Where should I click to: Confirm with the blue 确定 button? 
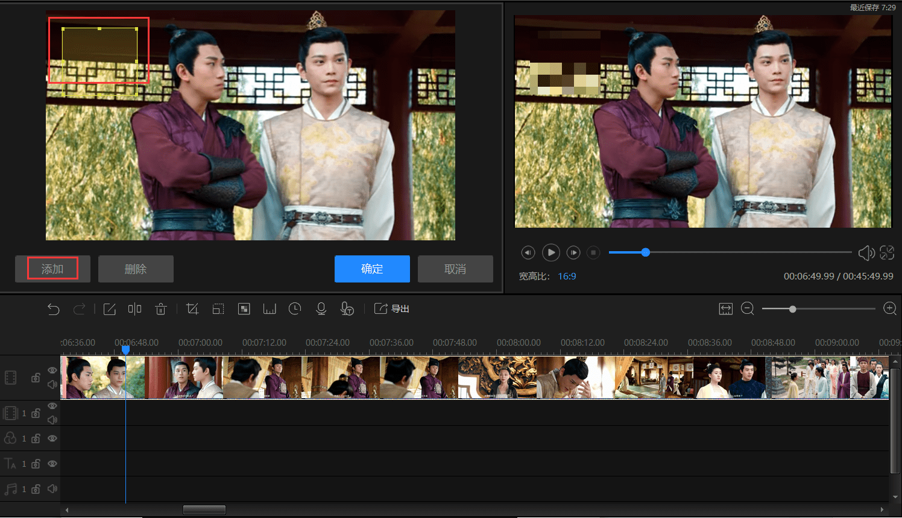(x=372, y=269)
